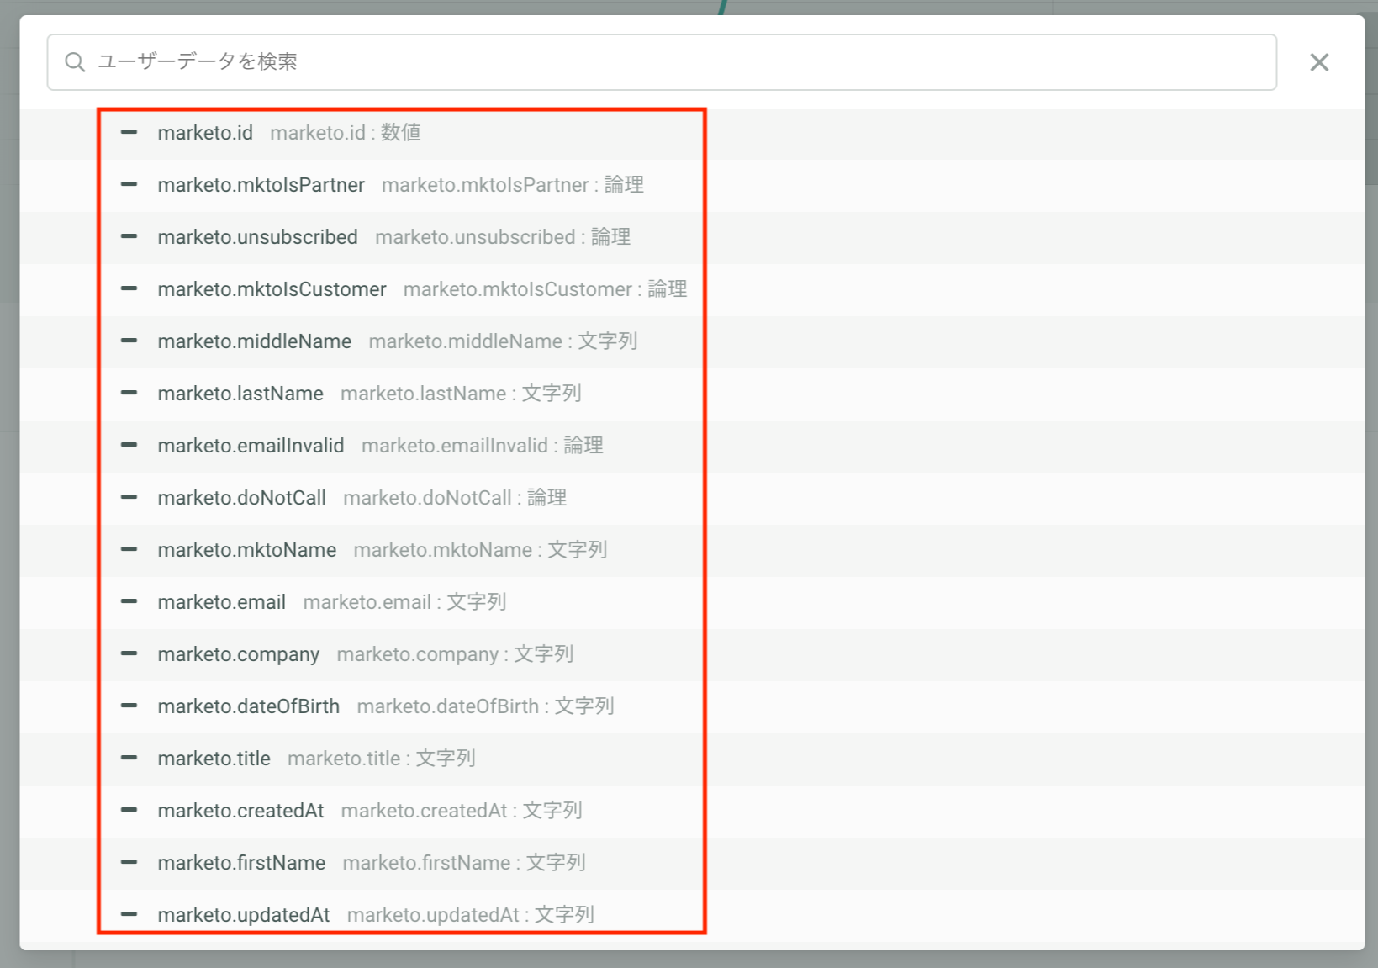Viewport: 1378px width, 968px height.
Task: Click the minus icon beside marketo.id
Action: click(129, 132)
